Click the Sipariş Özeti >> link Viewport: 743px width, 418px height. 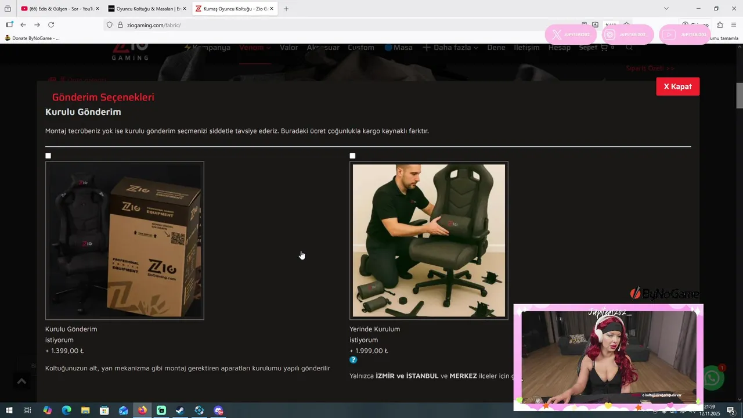(x=650, y=69)
